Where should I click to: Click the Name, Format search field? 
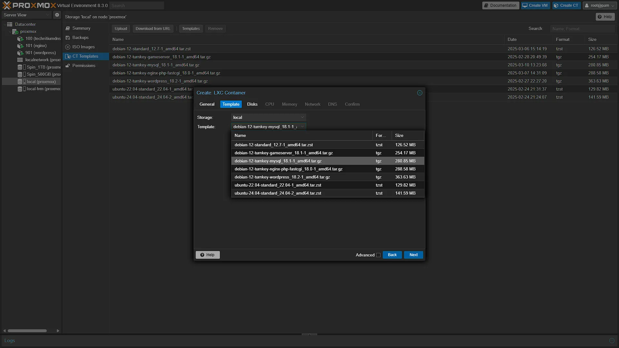[583, 29]
